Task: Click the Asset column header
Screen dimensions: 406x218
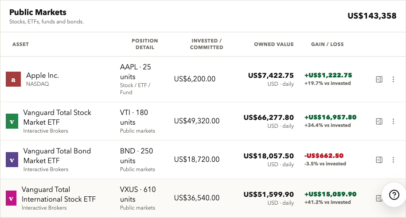Action: pyautogui.click(x=20, y=44)
